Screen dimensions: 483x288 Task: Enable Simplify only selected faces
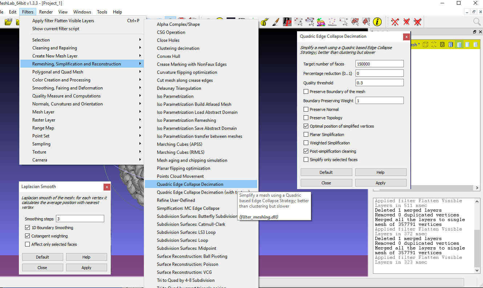[x=306, y=160]
